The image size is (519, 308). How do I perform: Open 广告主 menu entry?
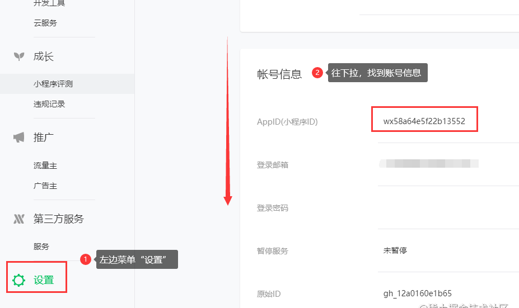pyautogui.click(x=45, y=186)
